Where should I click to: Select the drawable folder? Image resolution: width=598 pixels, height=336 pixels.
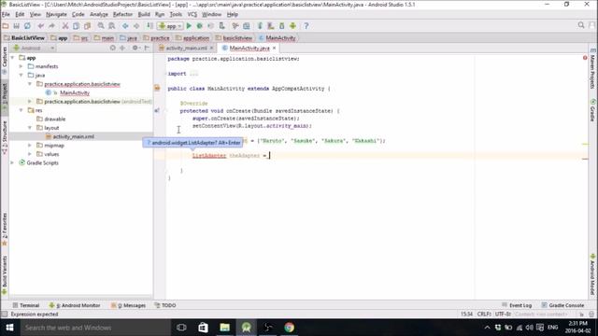(54, 119)
